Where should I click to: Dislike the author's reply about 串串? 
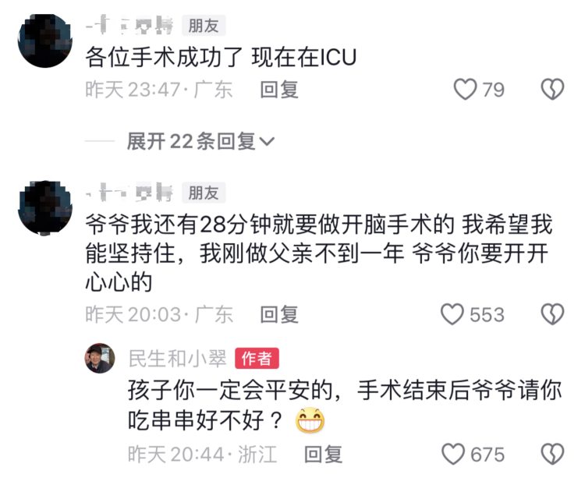click(552, 454)
